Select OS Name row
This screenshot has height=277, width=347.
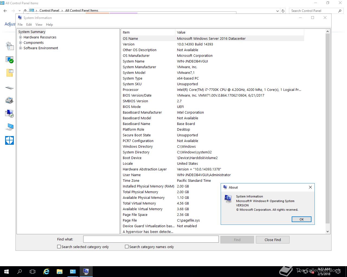pyautogui.click(x=213, y=38)
